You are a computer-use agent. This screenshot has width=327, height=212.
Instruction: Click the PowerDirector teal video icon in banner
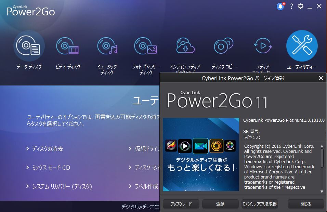point(200,146)
